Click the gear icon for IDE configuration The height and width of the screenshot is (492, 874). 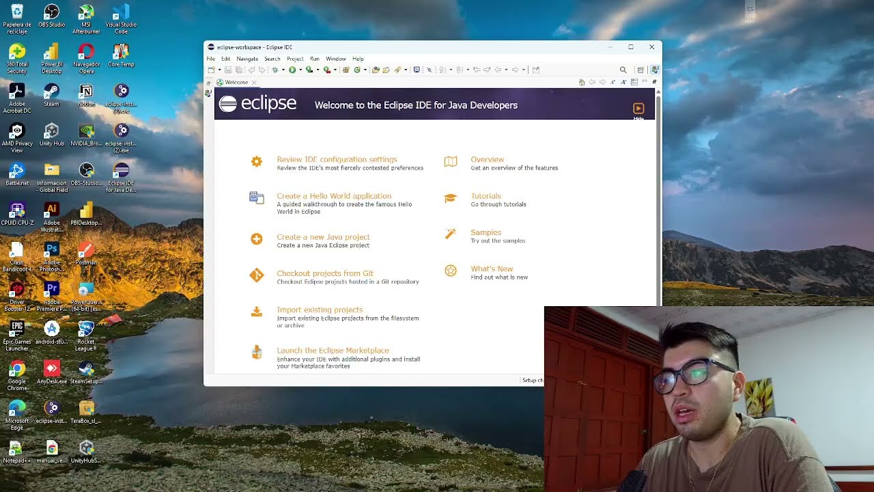coord(256,162)
